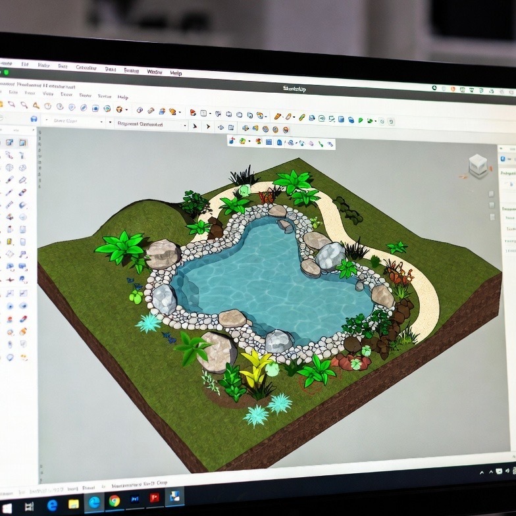Open the Window menu in the top menu bar
516x516 pixels.
tap(154, 71)
